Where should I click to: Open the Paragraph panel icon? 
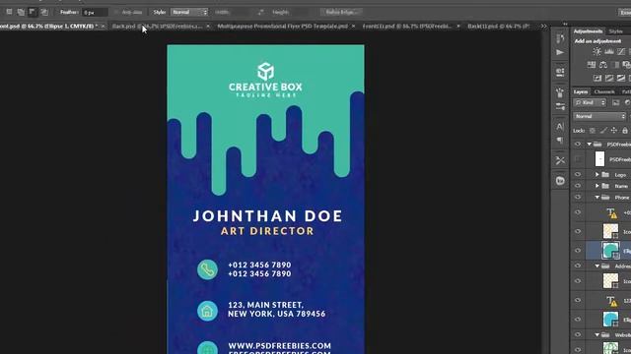tap(560, 140)
